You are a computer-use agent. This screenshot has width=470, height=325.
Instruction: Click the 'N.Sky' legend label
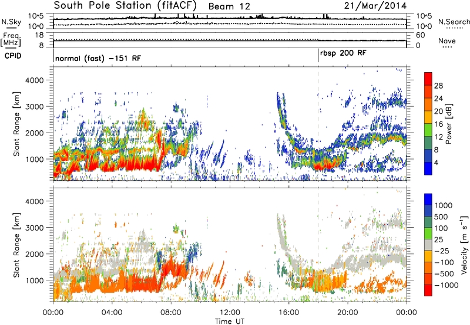click(x=11, y=22)
